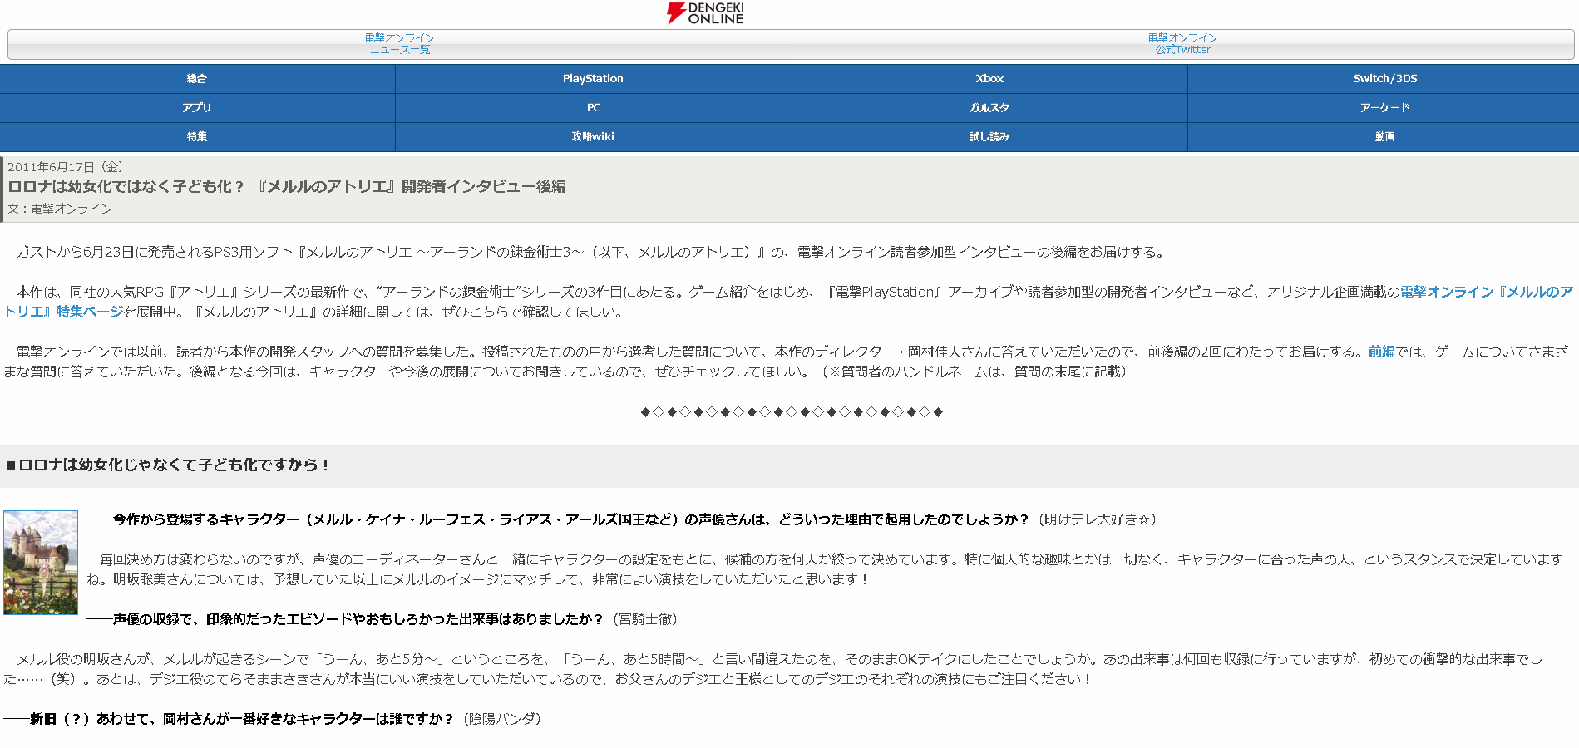Select the 試し読み category tab
1579x748 pixels.
[989, 137]
